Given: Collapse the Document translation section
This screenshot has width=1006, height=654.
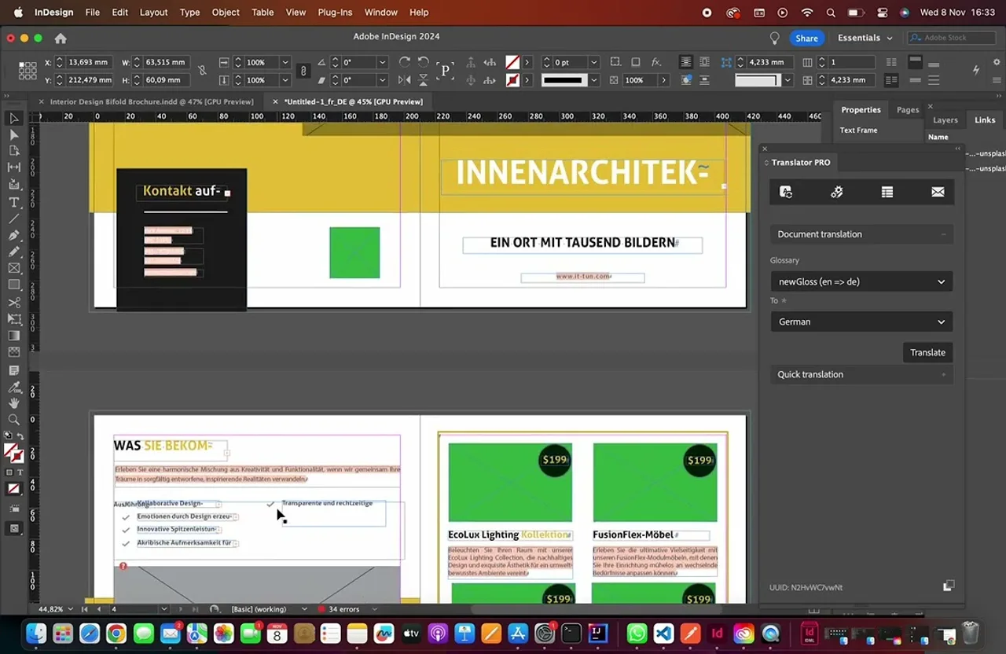Looking at the screenshot, I should (x=861, y=234).
